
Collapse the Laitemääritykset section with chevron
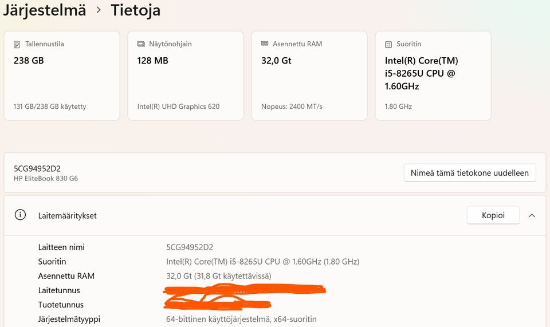(532, 215)
